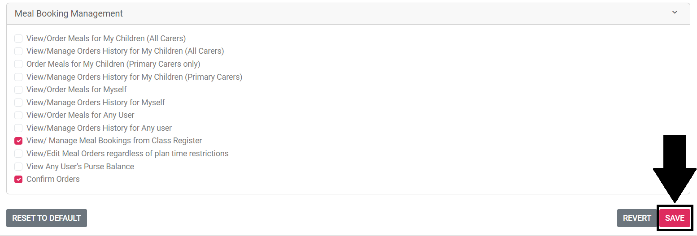Save the permission changes
Viewport: 697px width, 236px height.
pyautogui.click(x=675, y=218)
